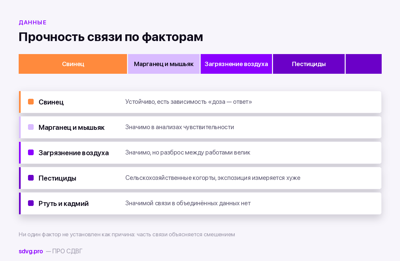Click the footnote Ни один фактор не установлен
This screenshot has height=261, width=400.
(127, 234)
